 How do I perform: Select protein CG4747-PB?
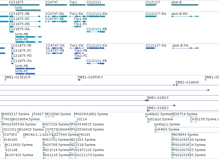(x=55, y=53)
